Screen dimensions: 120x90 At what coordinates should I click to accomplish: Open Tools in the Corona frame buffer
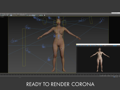[x=95, y=46]
